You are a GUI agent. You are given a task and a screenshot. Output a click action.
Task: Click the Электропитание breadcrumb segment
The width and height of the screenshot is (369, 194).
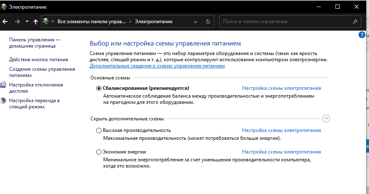(154, 22)
